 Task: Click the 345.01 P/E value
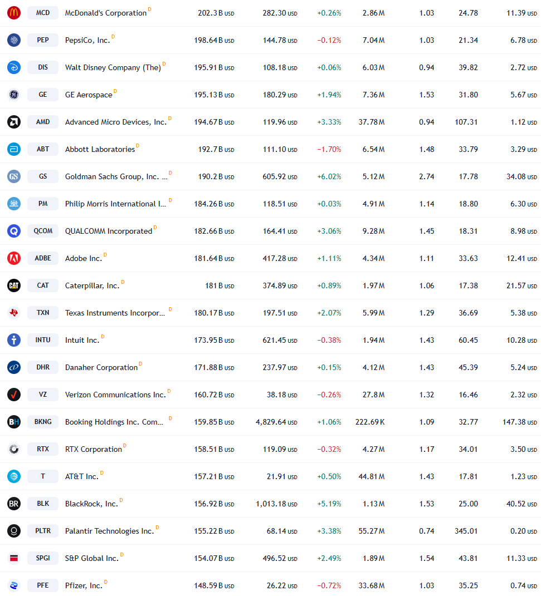pos(466,531)
